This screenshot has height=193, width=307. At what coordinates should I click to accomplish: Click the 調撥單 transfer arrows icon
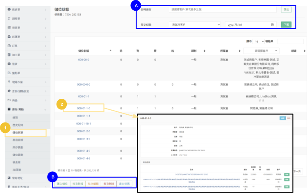click(9, 18)
